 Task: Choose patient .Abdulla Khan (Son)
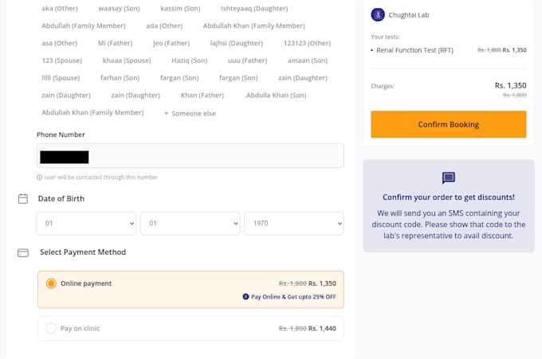(276, 95)
